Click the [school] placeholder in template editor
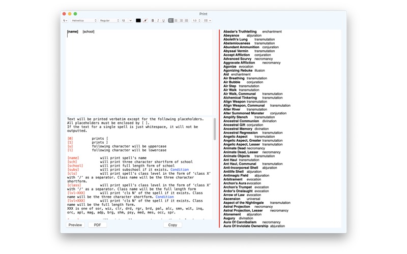This screenshot has height=254, width=407. point(88,31)
